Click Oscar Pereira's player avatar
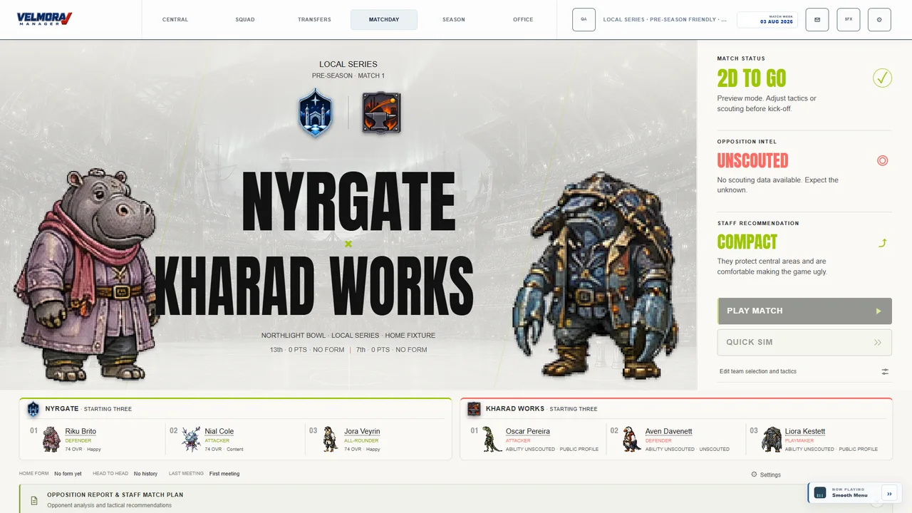 492,439
